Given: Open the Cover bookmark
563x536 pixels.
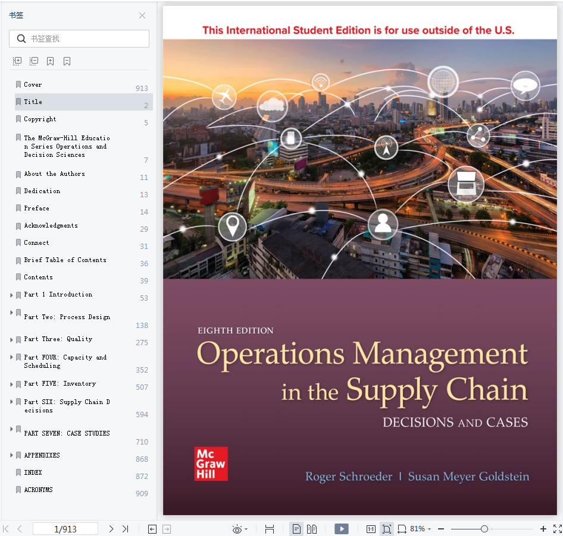Looking at the screenshot, I should pyautogui.click(x=33, y=84).
